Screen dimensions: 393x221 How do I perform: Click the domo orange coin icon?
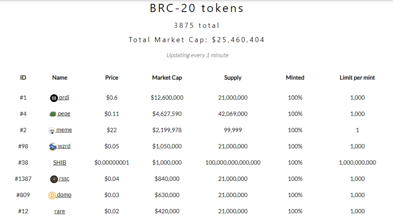pos(52,196)
